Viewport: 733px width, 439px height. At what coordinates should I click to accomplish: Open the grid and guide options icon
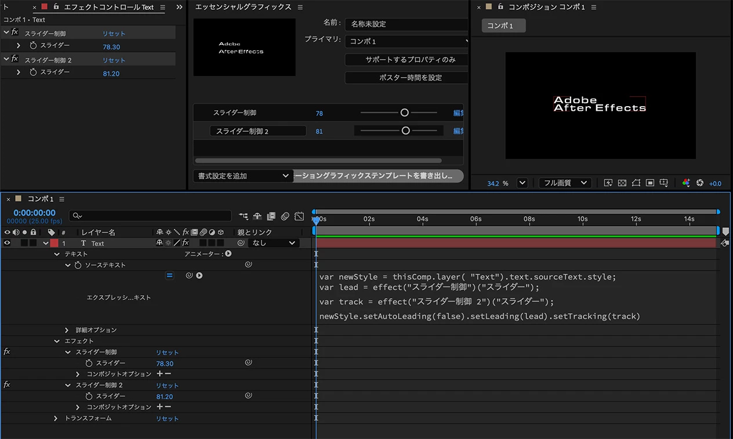tap(664, 183)
